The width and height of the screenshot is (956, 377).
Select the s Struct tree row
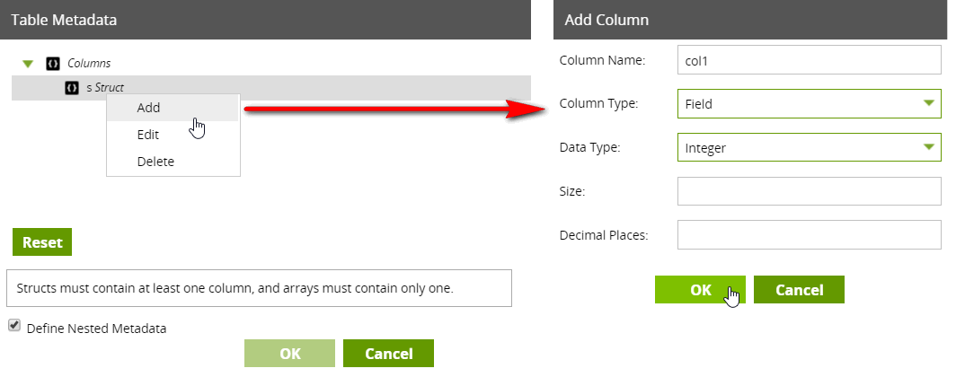pos(271,88)
